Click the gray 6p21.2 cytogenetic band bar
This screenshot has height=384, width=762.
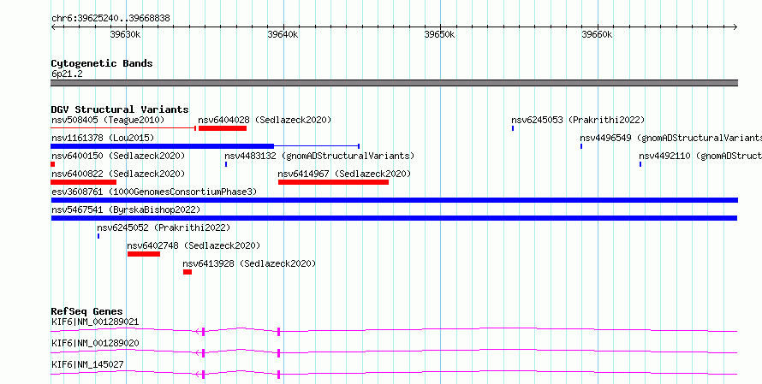click(395, 83)
